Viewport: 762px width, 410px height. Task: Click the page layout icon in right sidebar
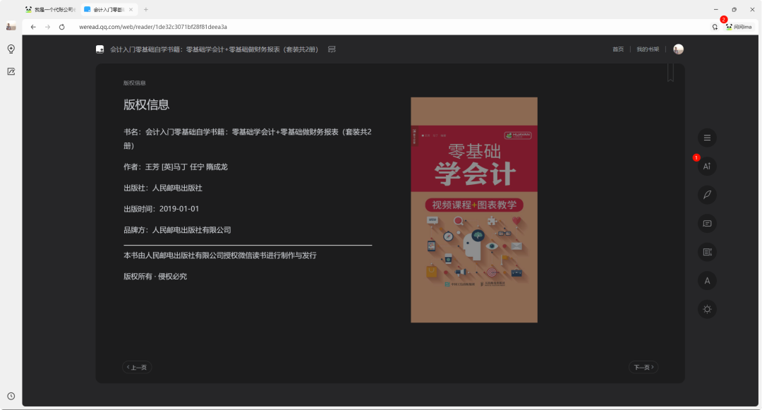coord(707,252)
